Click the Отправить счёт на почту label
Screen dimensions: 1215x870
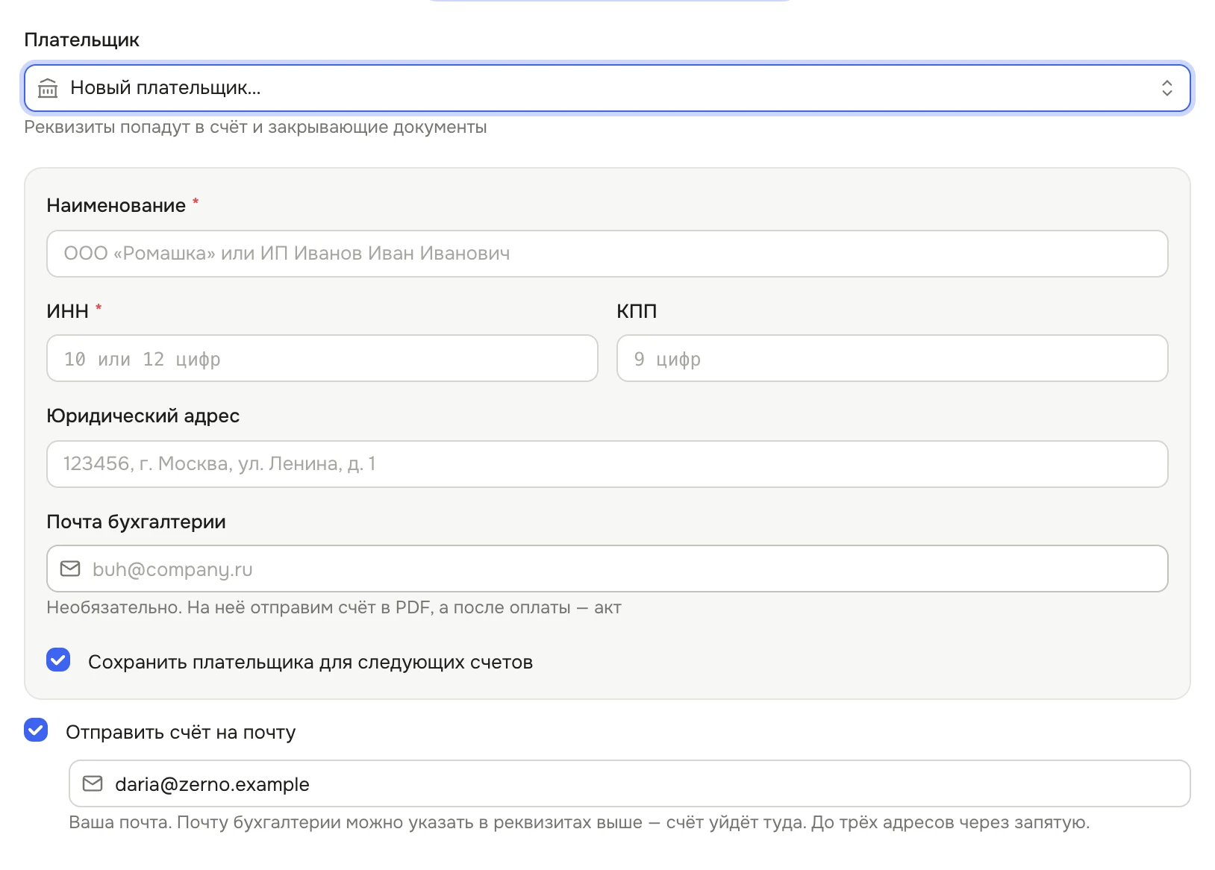181,733
